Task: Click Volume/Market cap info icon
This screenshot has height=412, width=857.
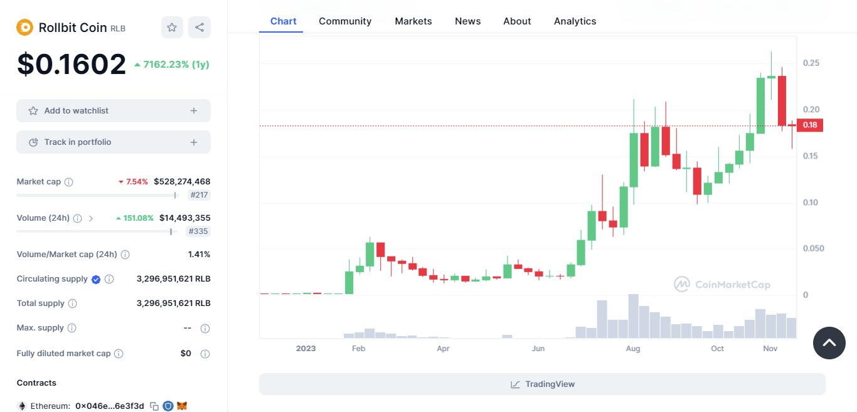Action: pyautogui.click(x=125, y=255)
